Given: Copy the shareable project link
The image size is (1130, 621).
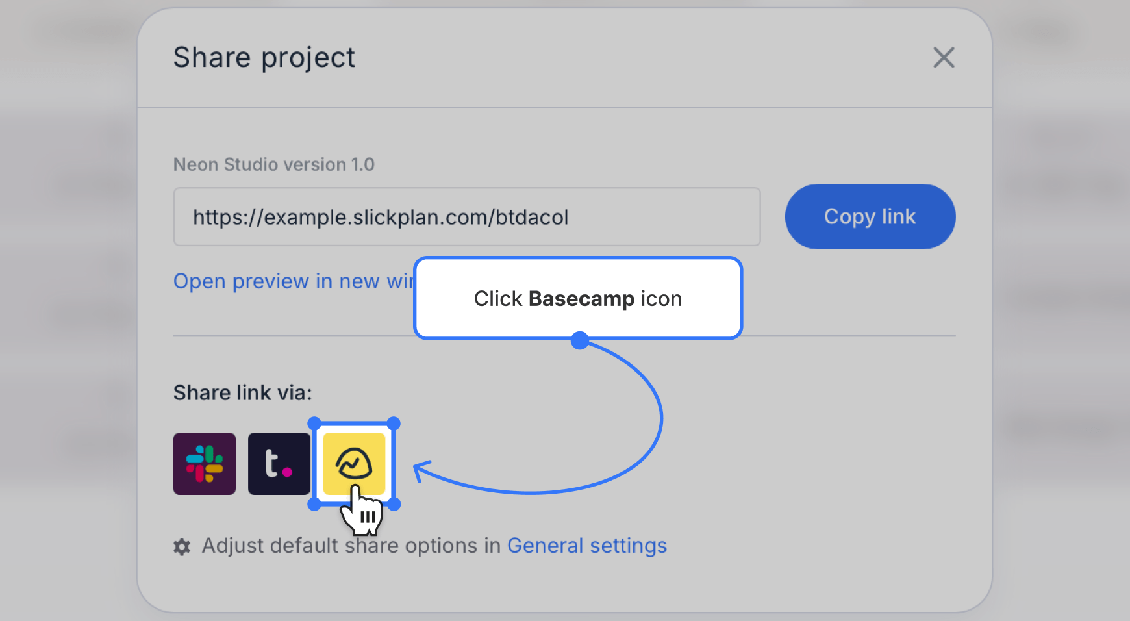Looking at the screenshot, I should click(x=870, y=216).
